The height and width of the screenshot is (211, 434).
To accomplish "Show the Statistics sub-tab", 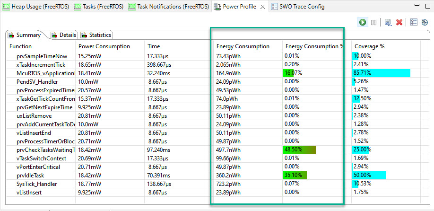I will (96, 35).
